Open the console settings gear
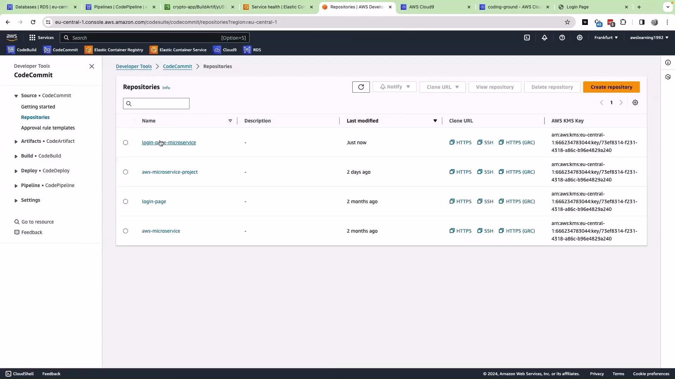Screen dimensions: 675x379 [x=579, y=38]
